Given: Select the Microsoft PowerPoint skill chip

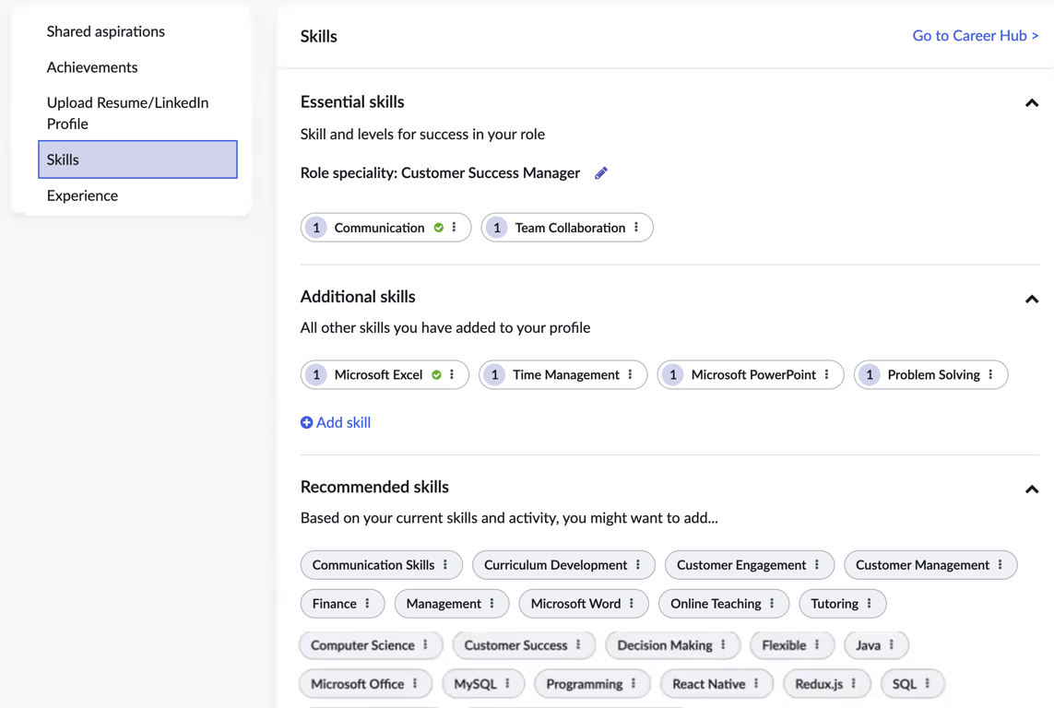Looking at the screenshot, I should (x=751, y=375).
